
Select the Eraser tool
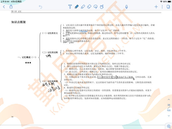click(x=89, y=7)
